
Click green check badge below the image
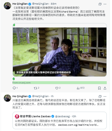coord(14,79)
